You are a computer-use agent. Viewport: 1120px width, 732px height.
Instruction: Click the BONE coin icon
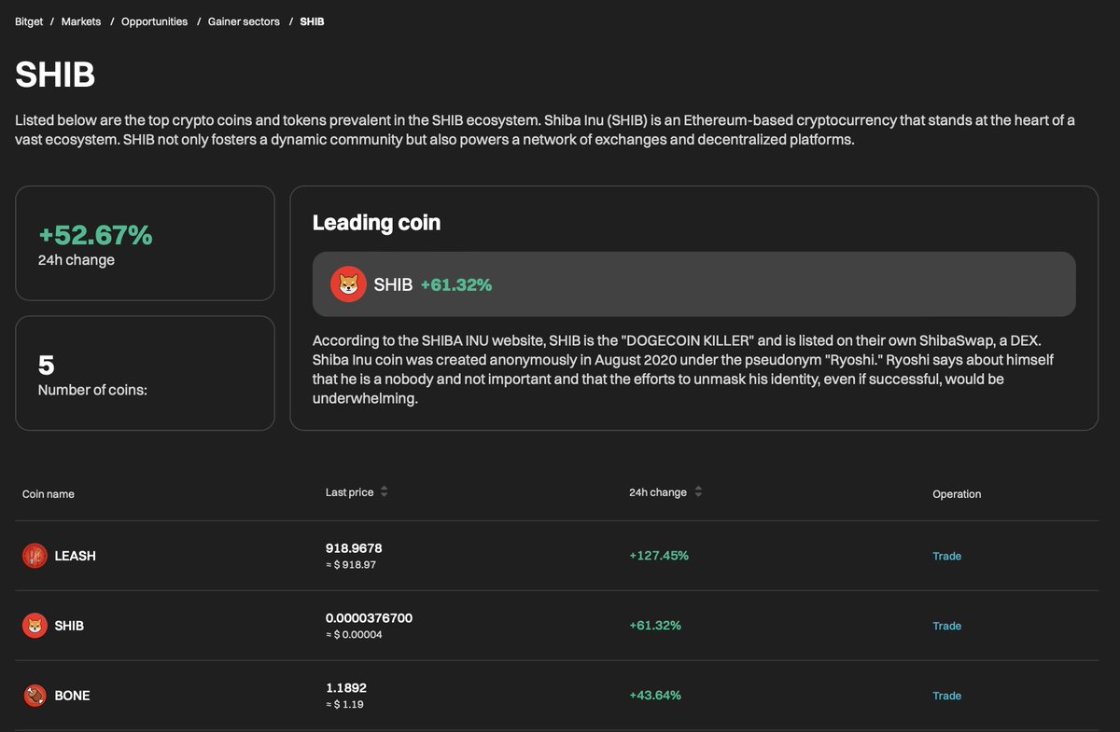coord(35,696)
